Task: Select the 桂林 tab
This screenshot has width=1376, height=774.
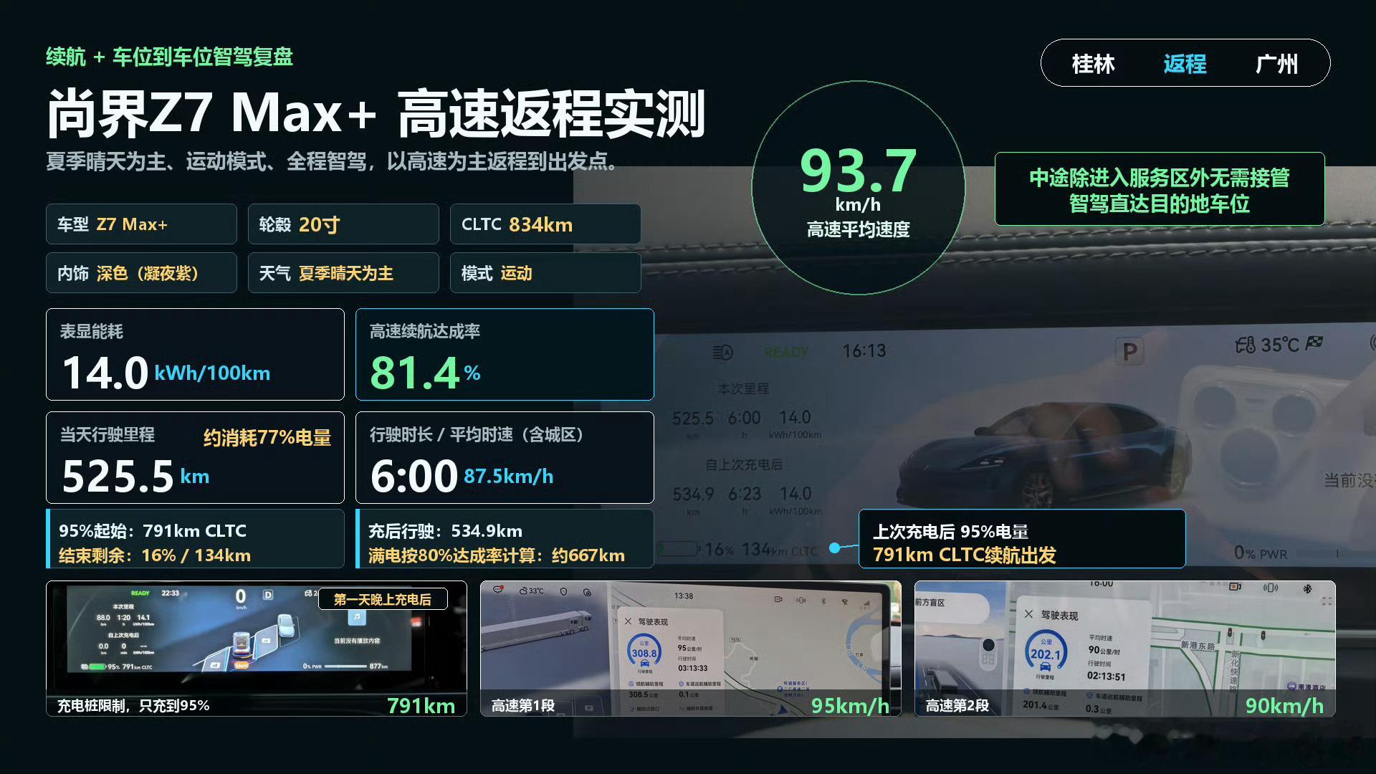Action: [x=1093, y=64]
